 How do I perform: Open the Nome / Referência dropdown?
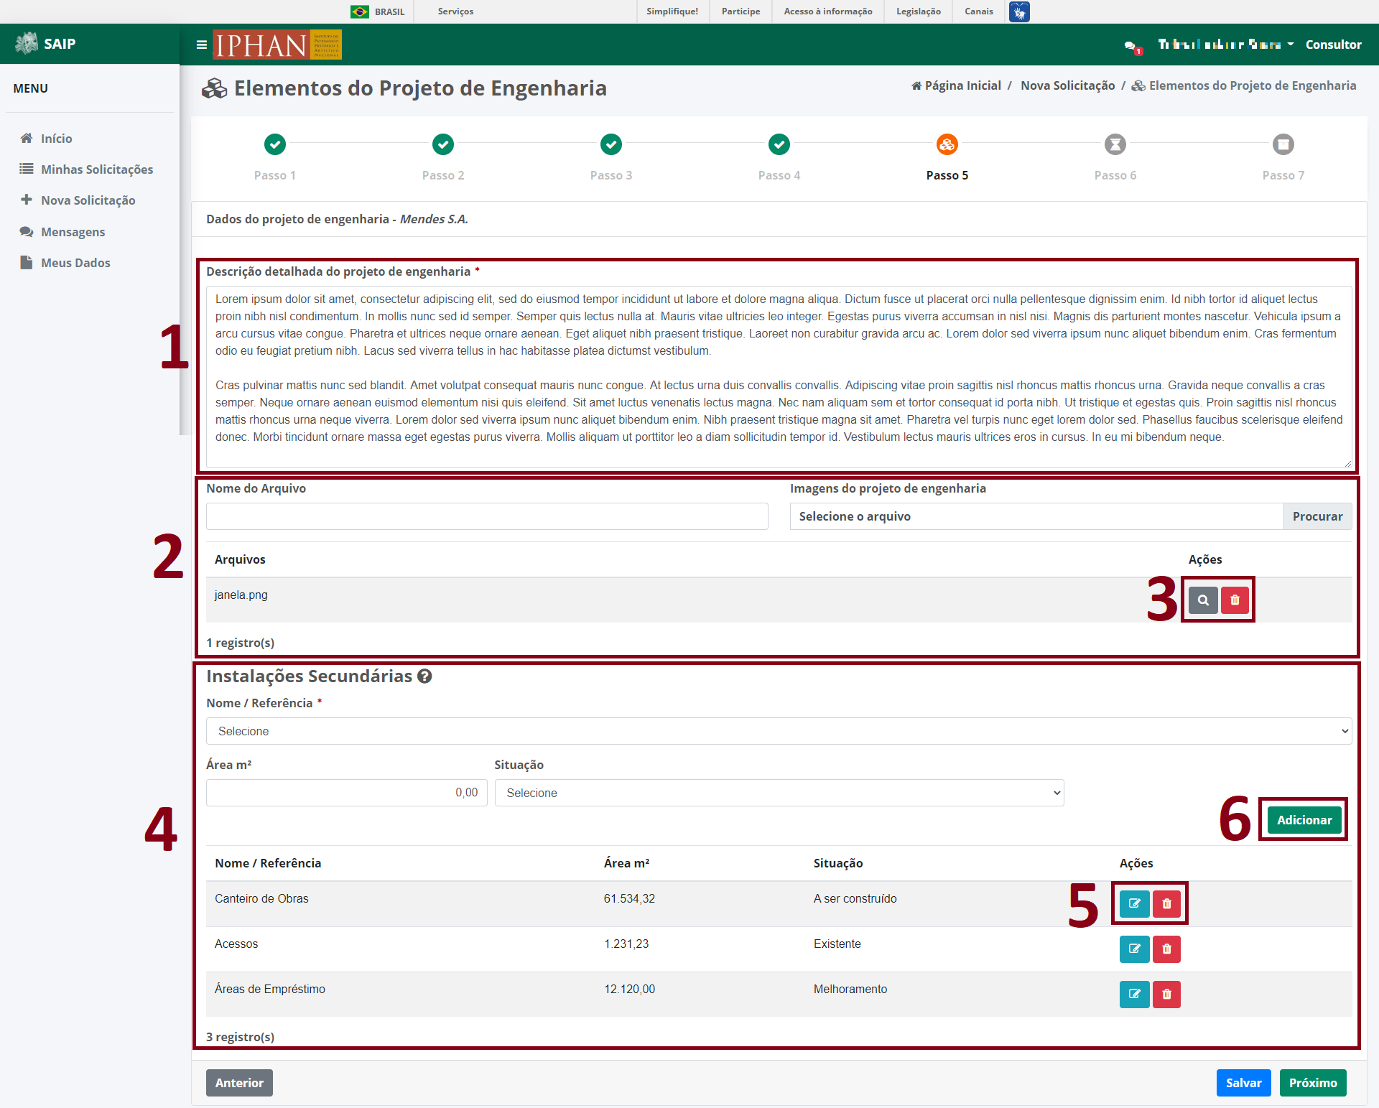pyautogui.click(x=779, y=731)
